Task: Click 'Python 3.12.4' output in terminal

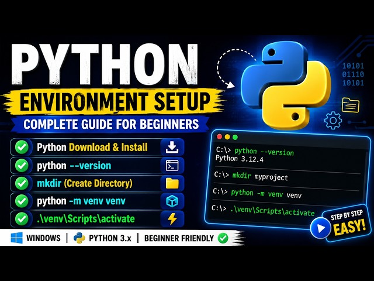Action: [x=239, y=159]
